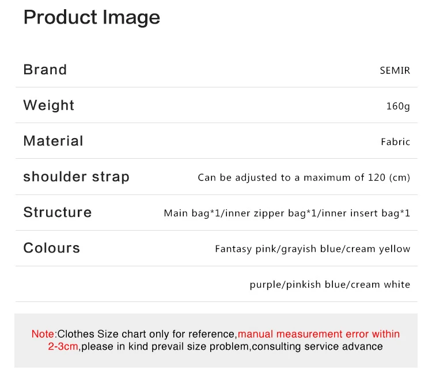Click the Main bag*1 structure description
This screenshot has height=390, width=432.
point(192,213)
